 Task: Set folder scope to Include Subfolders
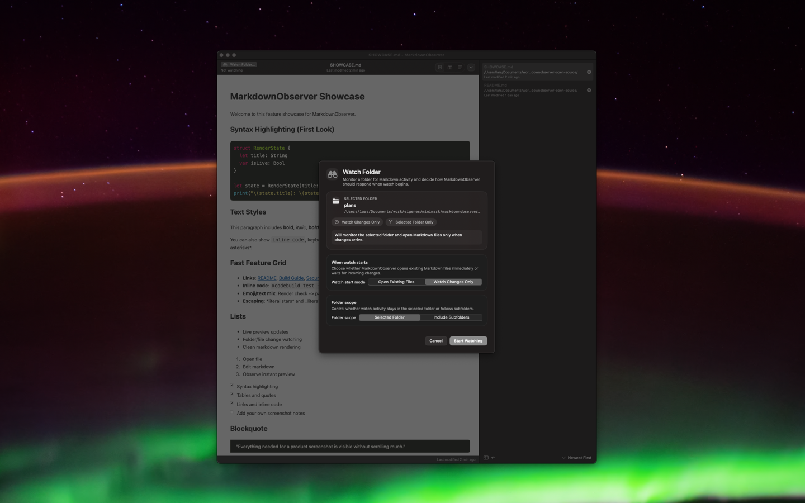click(x=451, y=317)
